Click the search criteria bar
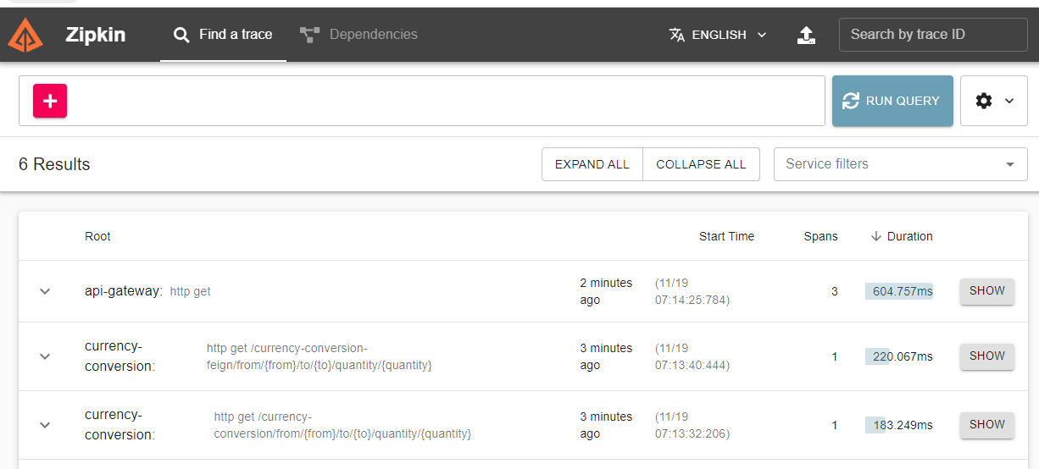Viewport: 1039px width, 469px height. click(422, 101)
